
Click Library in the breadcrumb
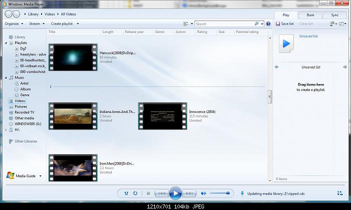coord(33,14)
